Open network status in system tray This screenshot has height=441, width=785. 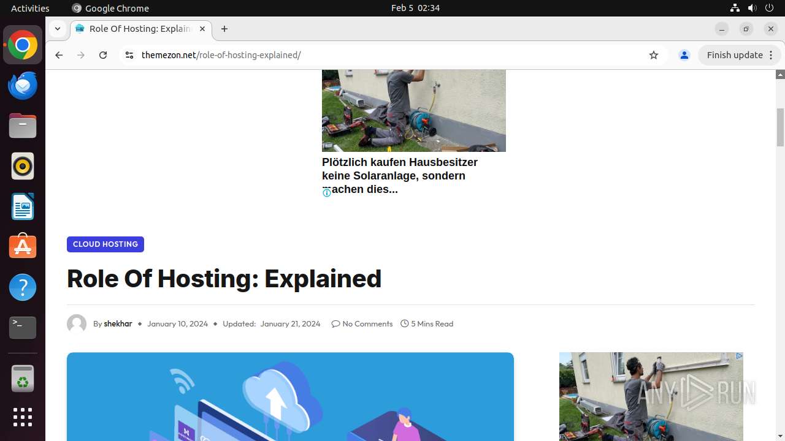(735, 8)
